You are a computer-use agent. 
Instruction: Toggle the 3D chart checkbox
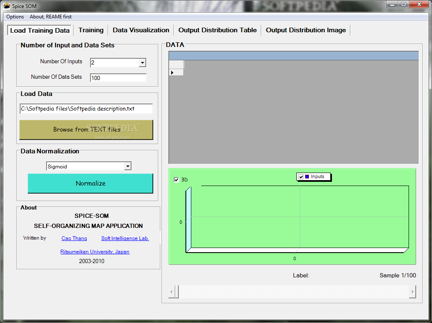[x=176, y=180]
